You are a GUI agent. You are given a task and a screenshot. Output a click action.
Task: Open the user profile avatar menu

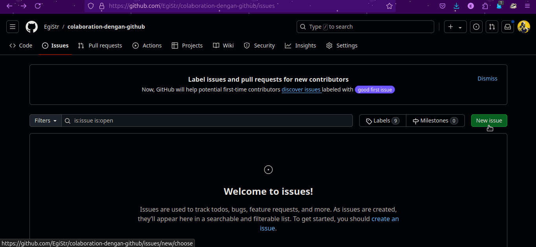tap(524, 27)
